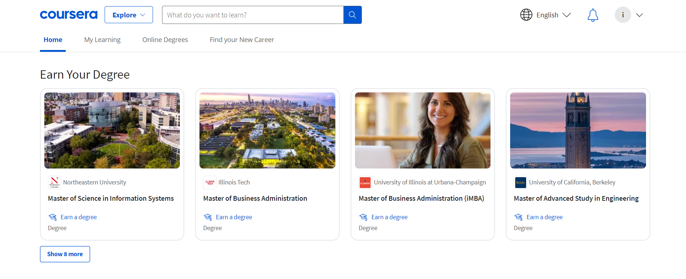Click the Illinois Tech logo icon
Viewport: 686px width, 279px height.
click(x=210, y=182)
